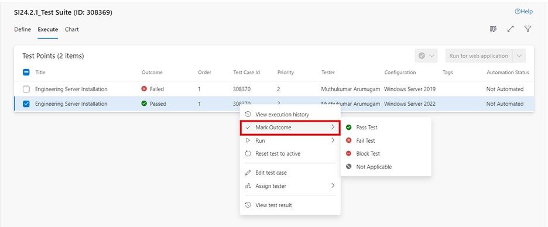The height and width of the screenshot is (227, 548).
Task: Click the Run play triangle icon
Action: tap(248, 140)
